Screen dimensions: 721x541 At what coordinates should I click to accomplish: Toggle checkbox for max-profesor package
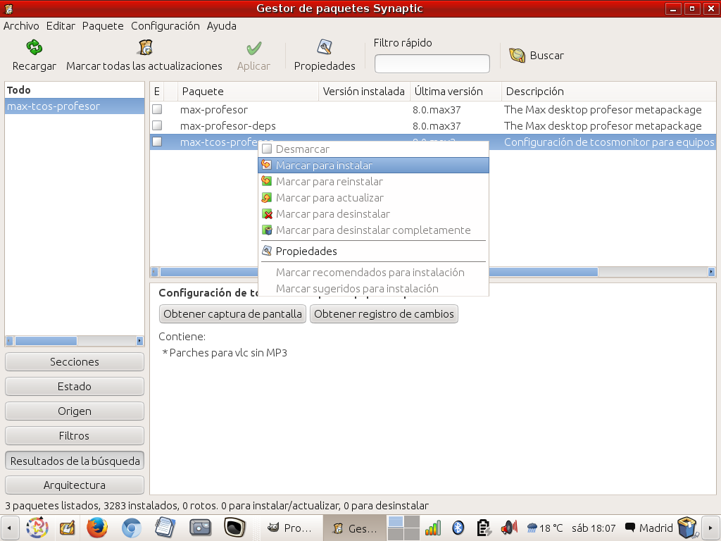pyautogui.click(x=157, y=110)
